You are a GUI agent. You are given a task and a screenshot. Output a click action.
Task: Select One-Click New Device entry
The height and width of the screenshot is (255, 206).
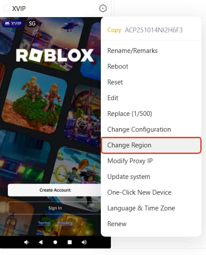[x=151, y=192]
